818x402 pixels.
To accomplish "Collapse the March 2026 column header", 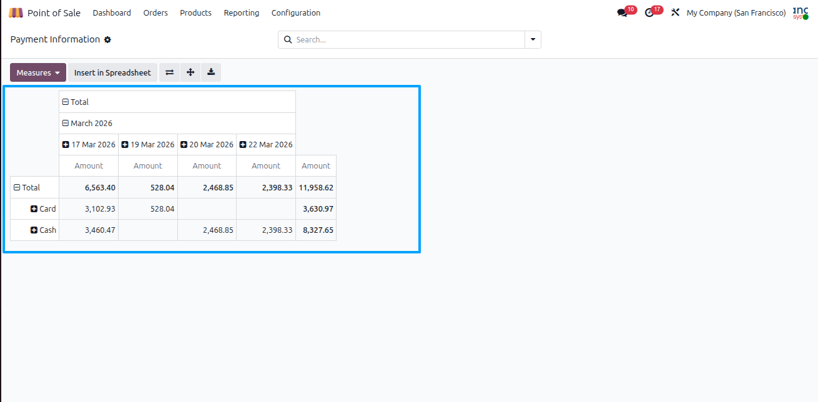I will pyautogui.click(x=87, y=123).
